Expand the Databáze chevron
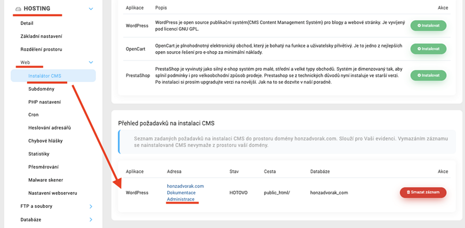The height and width of the screenshot is (228, 465). tap(91, 220)
